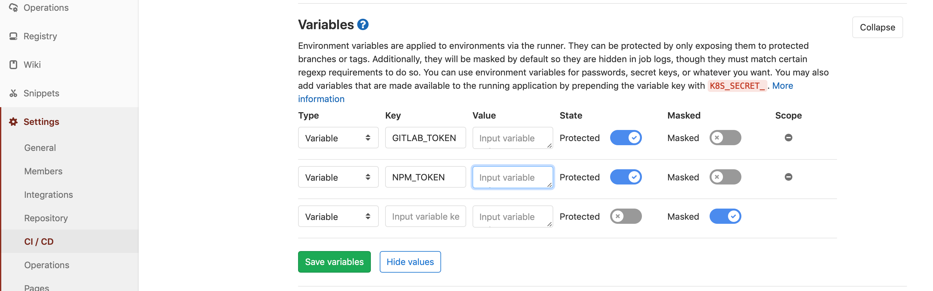The image size is (933, 291).
Task: Click the Snippets scissors icon
Action: [x=13, y=93]
